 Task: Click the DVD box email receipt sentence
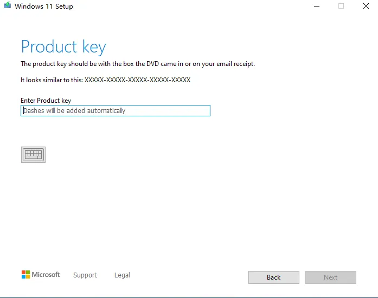[138, 64]
